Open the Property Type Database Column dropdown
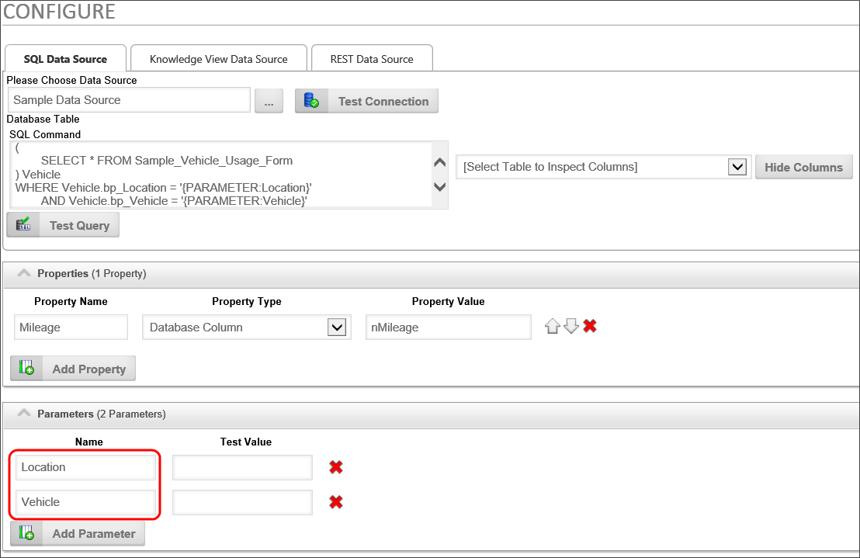This screenshot has height=558, width=860. (x=336, y=328)
